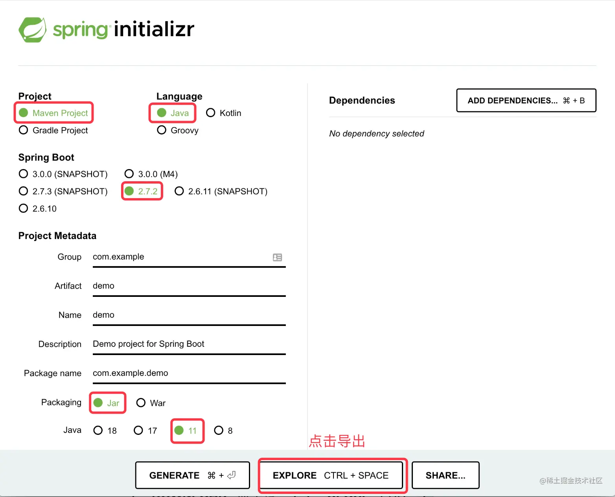Focus the Group input field
Screen dimensions: 615x497
click(189, 257)
